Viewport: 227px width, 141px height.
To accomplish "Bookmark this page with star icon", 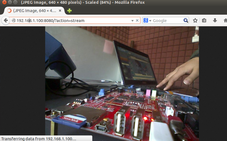I will tap(195, 20).
